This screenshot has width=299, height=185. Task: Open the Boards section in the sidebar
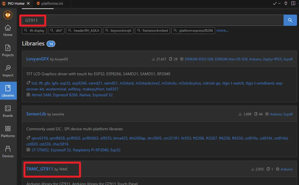8,111
